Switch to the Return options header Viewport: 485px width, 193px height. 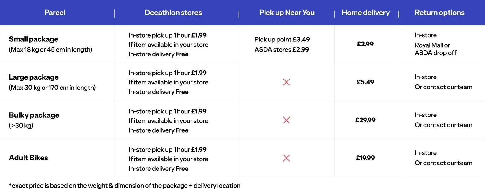click(439, 13)
